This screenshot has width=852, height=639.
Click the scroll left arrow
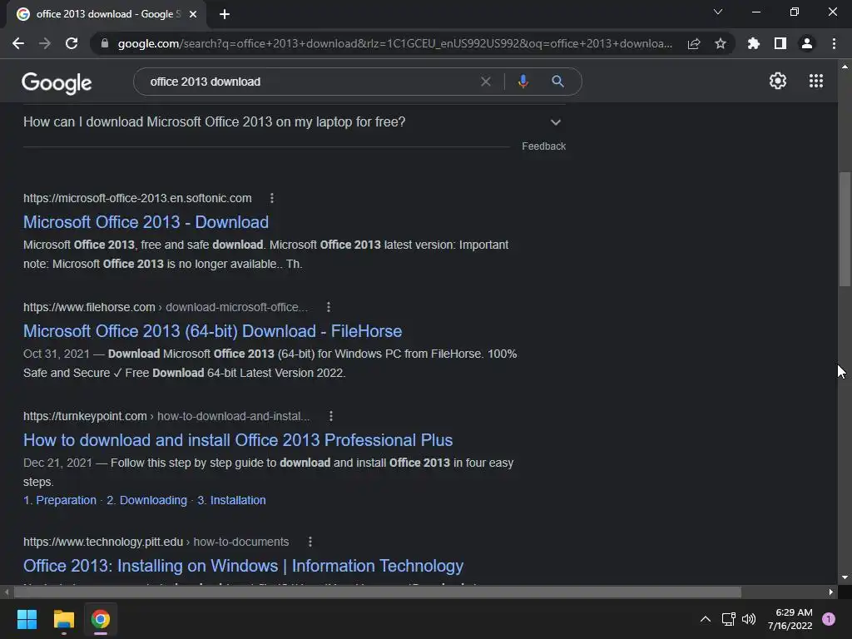[x=7, y=592]
